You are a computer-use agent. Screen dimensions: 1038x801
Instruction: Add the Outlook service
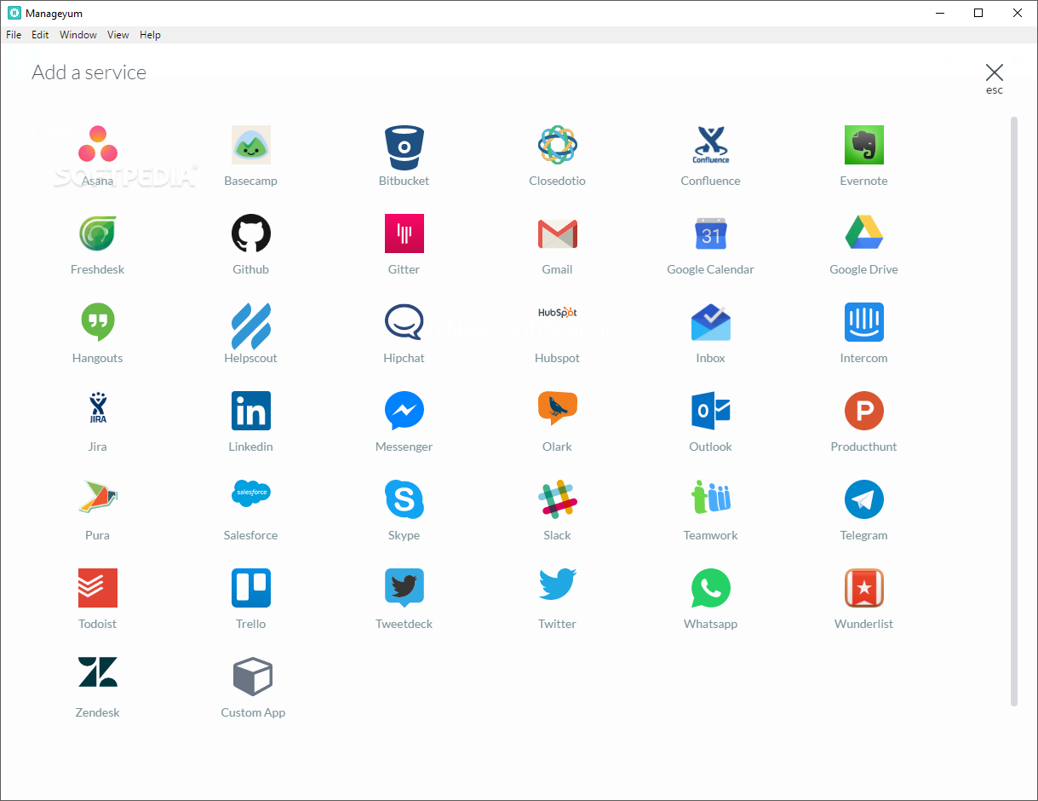(x=711, y=411)
